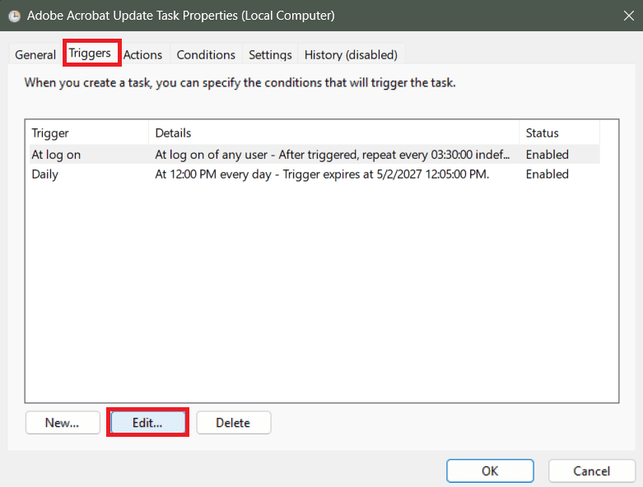The height and width of the screenshot is (487, 643).
Task: Select the "At log on" trigger row
Action: (x=315, y=155)
